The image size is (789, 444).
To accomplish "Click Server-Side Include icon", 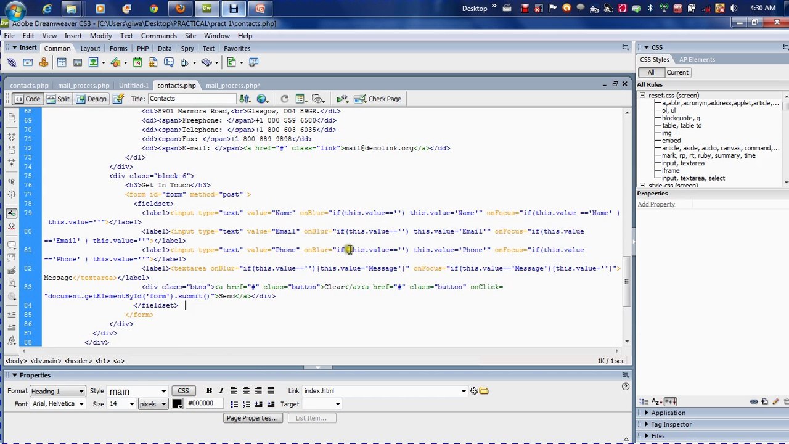I will point(153,62).
